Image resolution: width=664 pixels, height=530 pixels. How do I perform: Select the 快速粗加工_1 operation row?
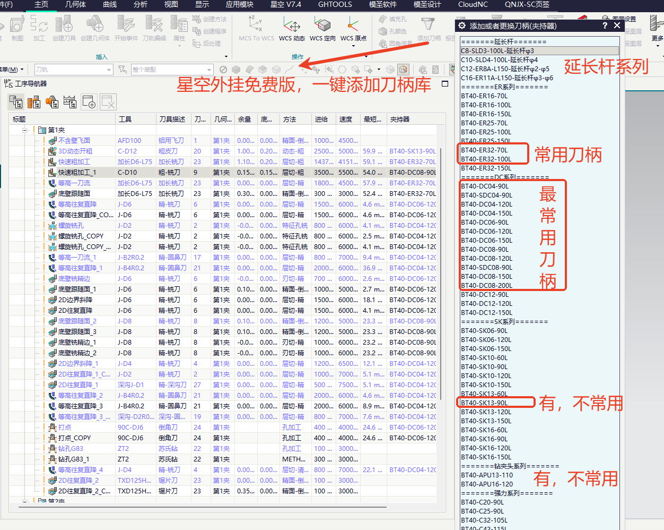(x=223, y=173)
